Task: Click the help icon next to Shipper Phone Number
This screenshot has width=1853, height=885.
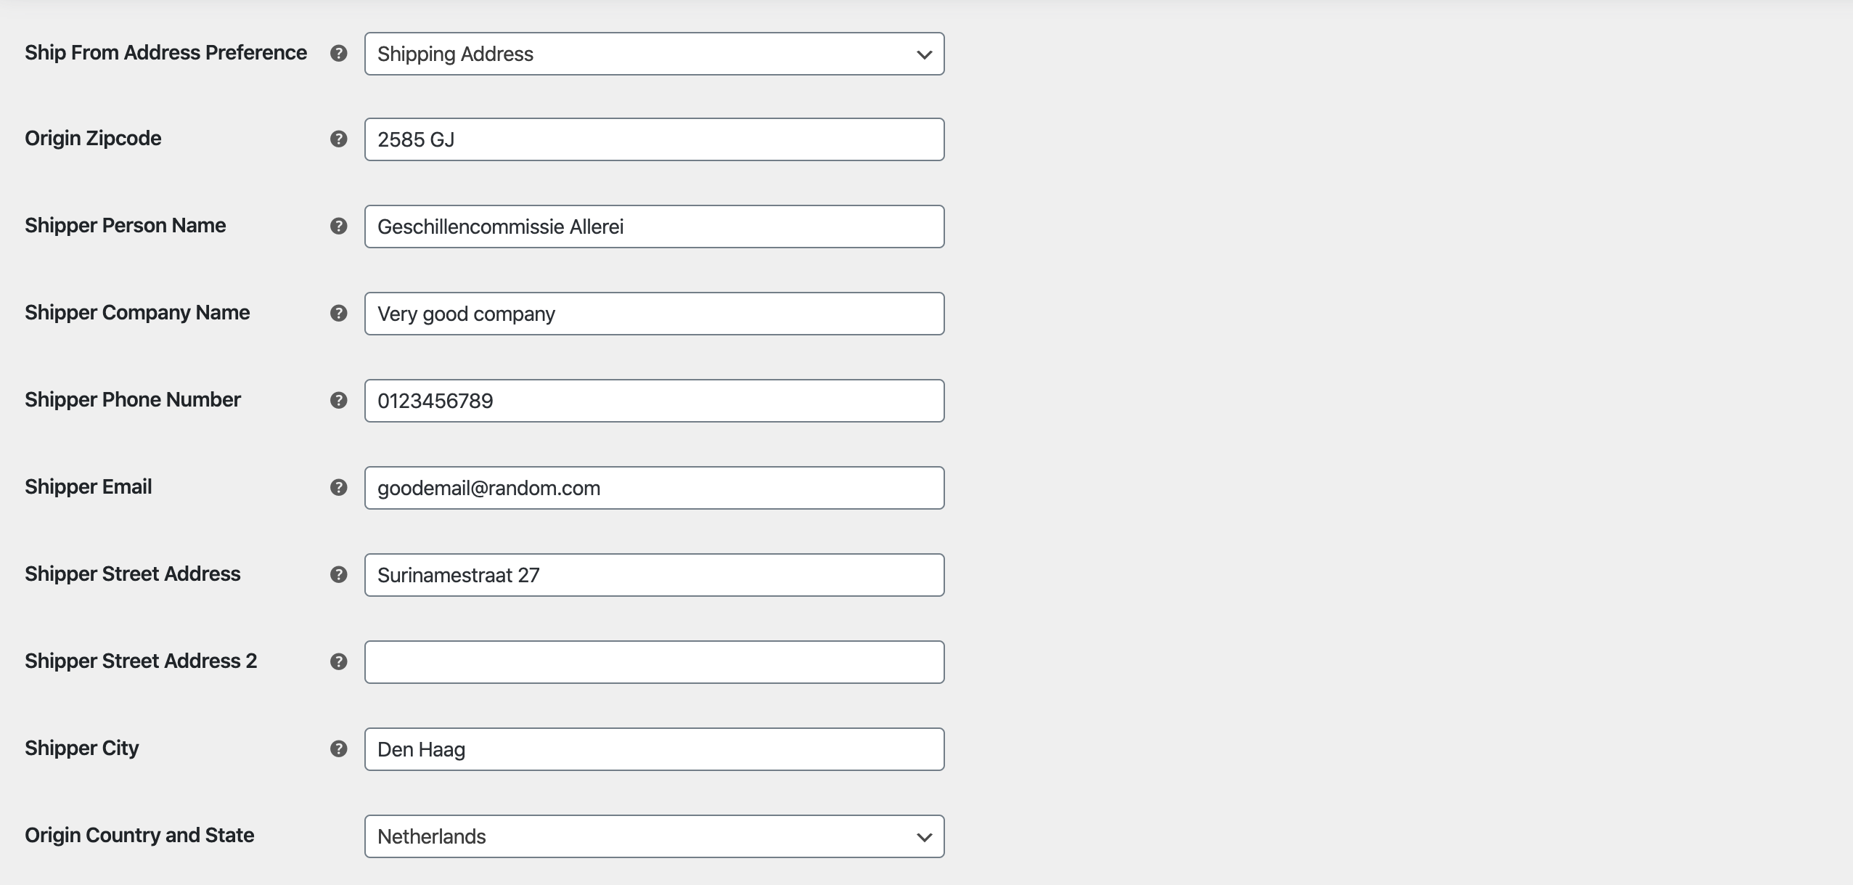Action: [338, 399]
